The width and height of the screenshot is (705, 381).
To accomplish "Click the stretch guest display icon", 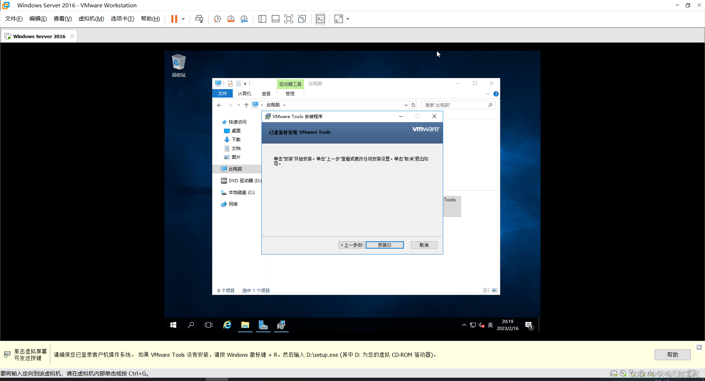I will pos(339,19).
